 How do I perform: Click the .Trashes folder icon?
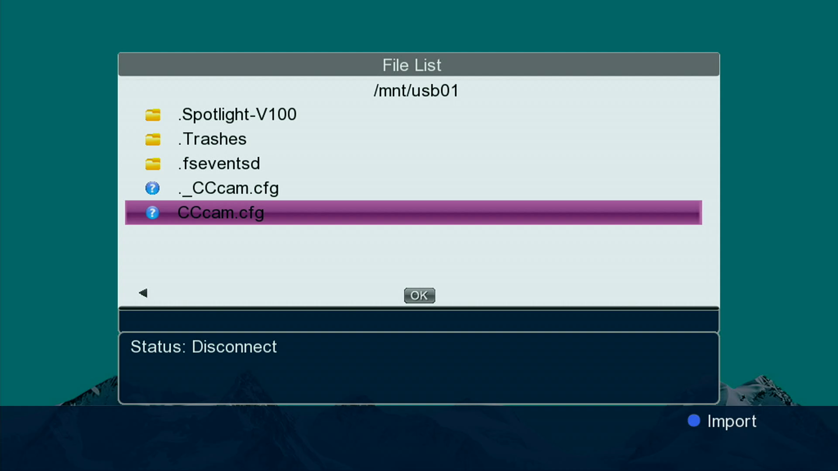point(153,139)
